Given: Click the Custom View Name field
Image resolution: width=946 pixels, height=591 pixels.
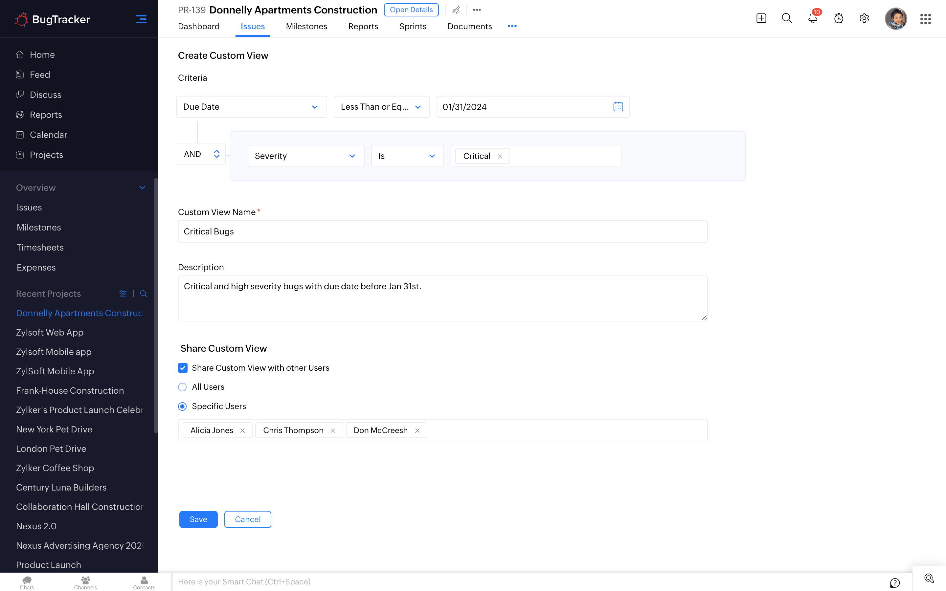Looking at the screenshot, I should pyautogui.click(x=442, y=231).
